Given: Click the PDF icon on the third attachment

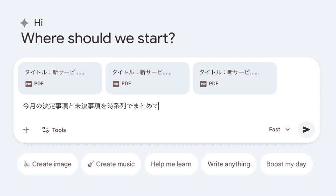Looking at the screenshot, I should tap(203, 84).
